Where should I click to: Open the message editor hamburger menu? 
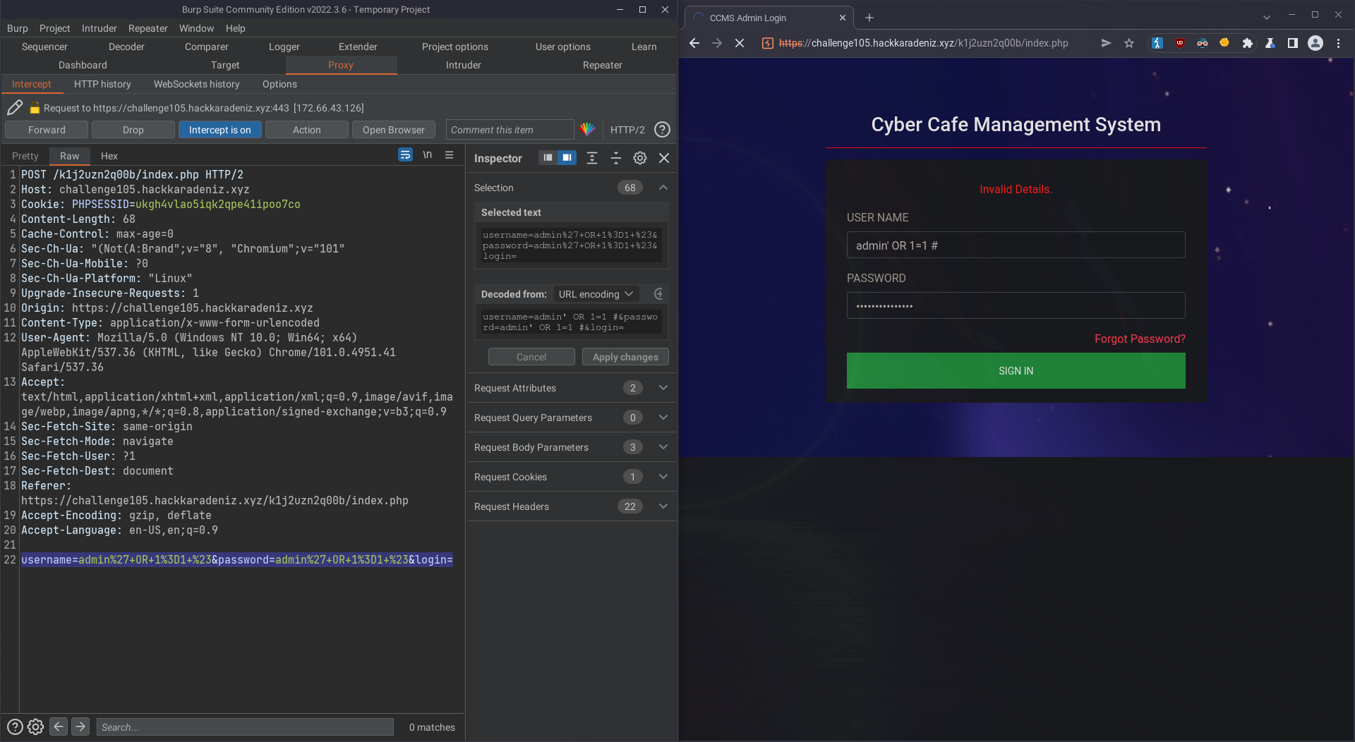[x=449, y=155]
